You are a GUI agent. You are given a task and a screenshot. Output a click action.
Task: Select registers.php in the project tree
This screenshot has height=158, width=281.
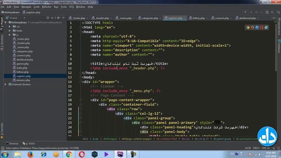click(x=23, y=76)
